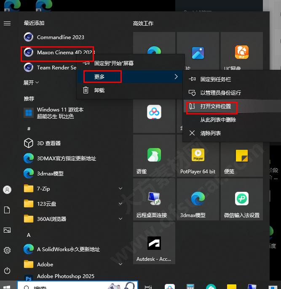This screenshot has height=289, width=281.
Task: Open Task View on the taskbar
Action: point(148,287)
